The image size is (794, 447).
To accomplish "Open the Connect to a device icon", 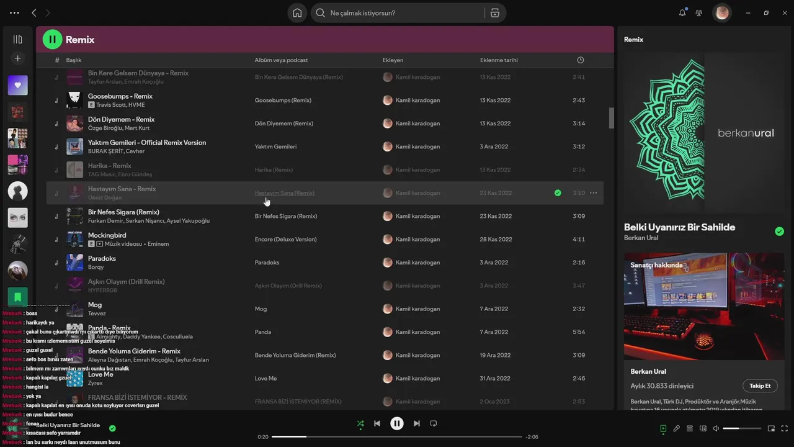I will point(703,428).
